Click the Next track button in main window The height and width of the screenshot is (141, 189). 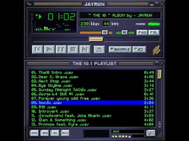tap(85, 49)
